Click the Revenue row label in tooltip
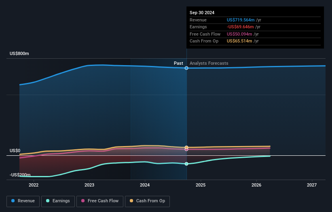 (x=198, y=20)
